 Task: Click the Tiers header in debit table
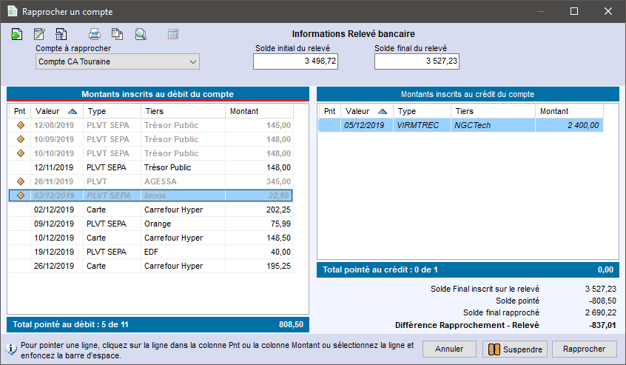[x=182, y=111]
